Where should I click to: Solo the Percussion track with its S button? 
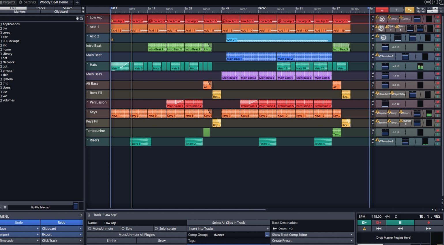click(x=438, y=106)
